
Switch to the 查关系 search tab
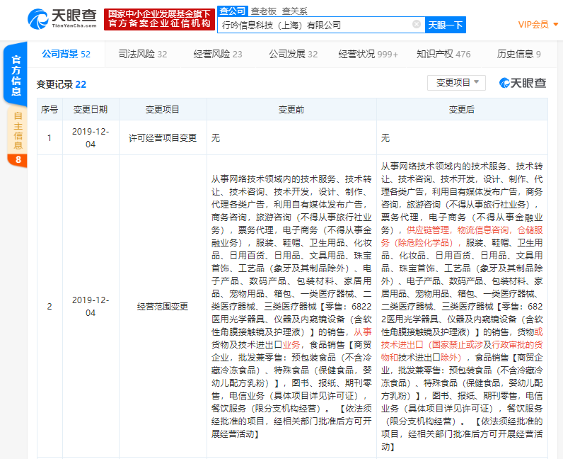click(x=294, y=11)
